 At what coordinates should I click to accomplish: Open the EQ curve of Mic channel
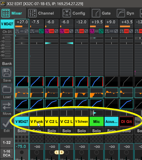click(x=96, y=93)
